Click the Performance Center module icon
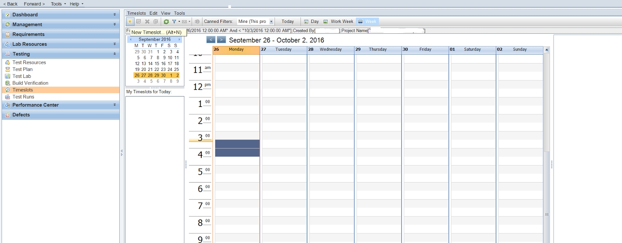The image size is (622, 243). click(7, 105)
